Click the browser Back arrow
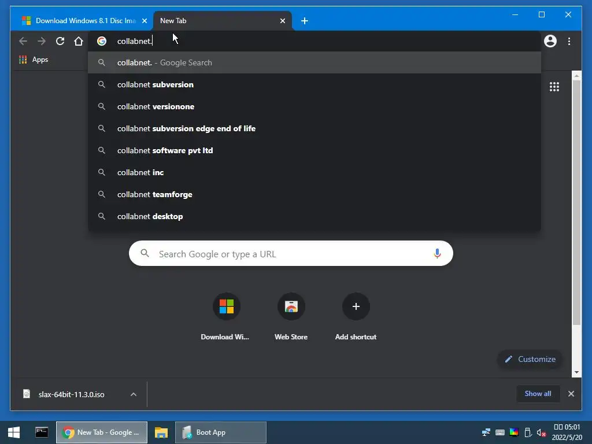Image resolution: width=592 pixels, height=444 pixels. [23, 41]
